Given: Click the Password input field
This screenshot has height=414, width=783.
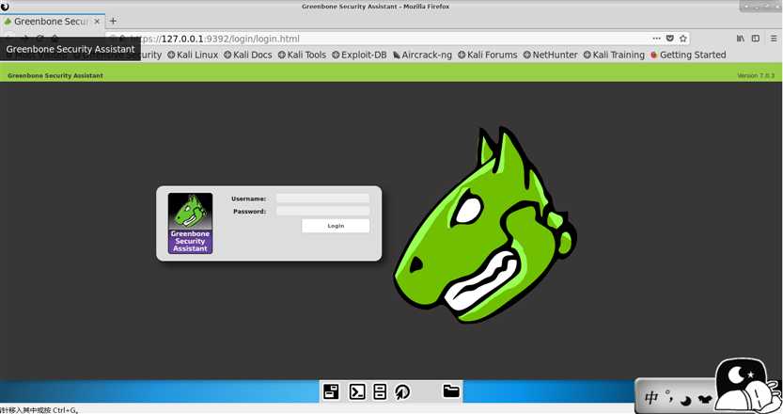Looking at the screenshot, I should click(x=322, y=211).
